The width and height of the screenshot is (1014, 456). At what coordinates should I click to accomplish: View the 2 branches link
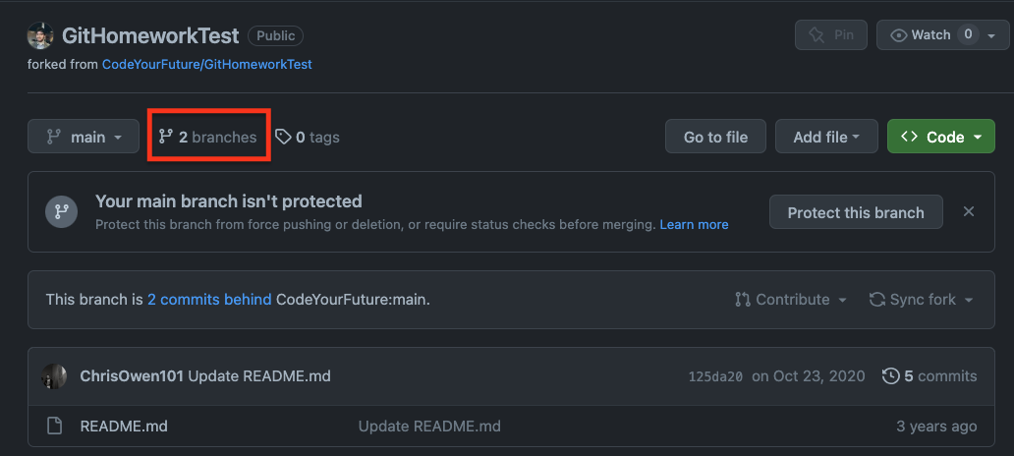click(208, 138)
